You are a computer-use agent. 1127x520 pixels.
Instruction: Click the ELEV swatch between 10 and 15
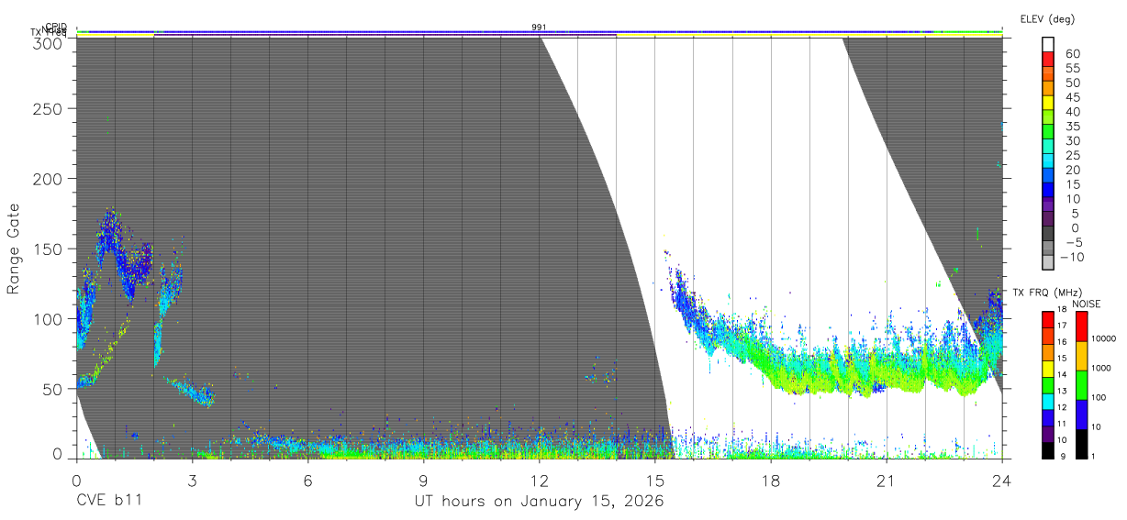(1048, 191)
